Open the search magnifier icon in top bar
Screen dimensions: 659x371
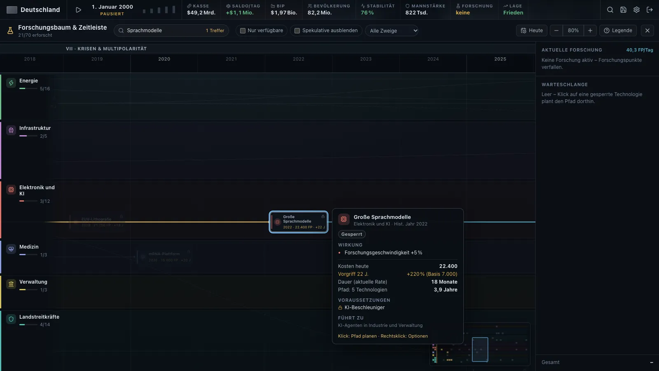point(610,9)
